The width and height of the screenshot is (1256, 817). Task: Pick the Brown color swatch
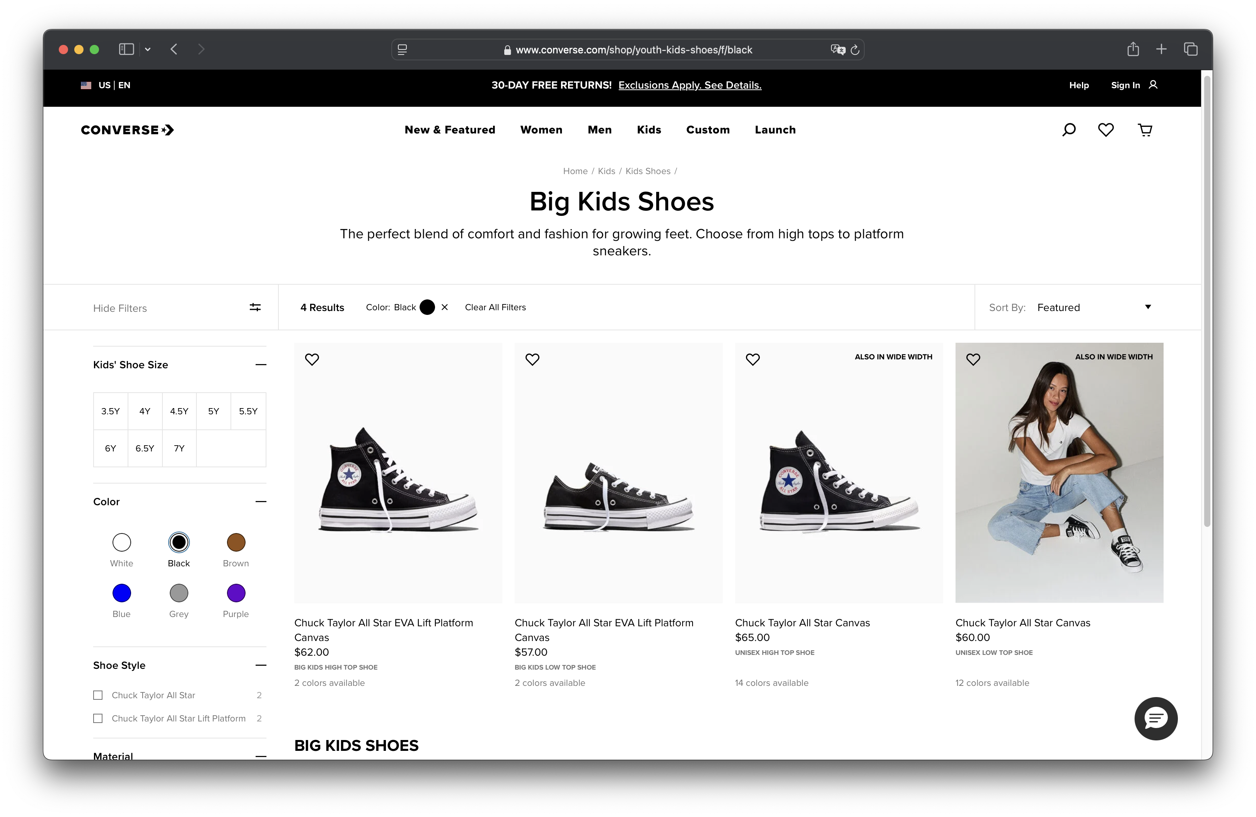coord(236,542)
